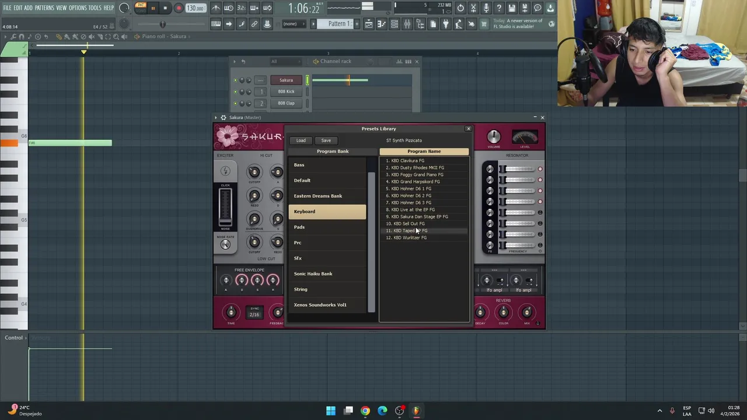The width and height of the screenshot is (747, 420).
Task: Select the 808 Clap channel button
Action: tap(286, 103)
